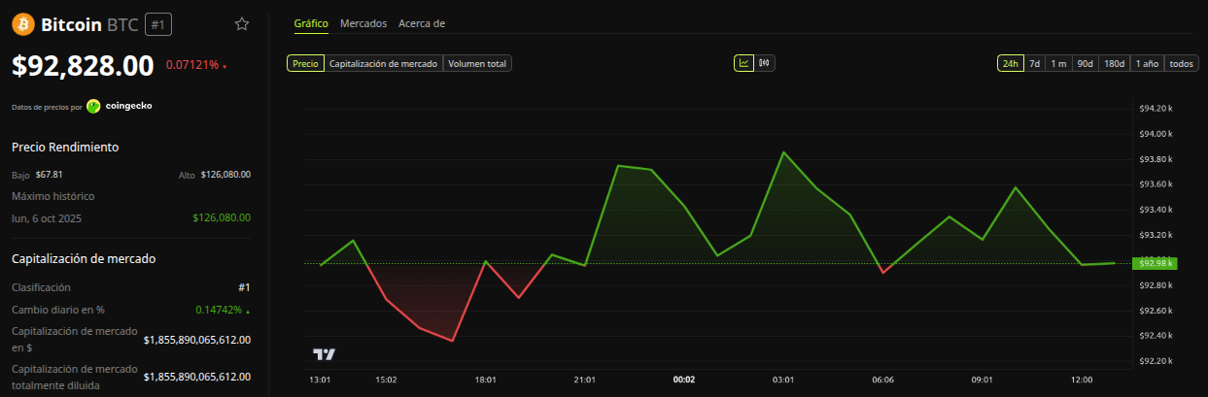Screen dimensions: 1208x397
Task: Open the coingecko price data link
Action: 120,106
